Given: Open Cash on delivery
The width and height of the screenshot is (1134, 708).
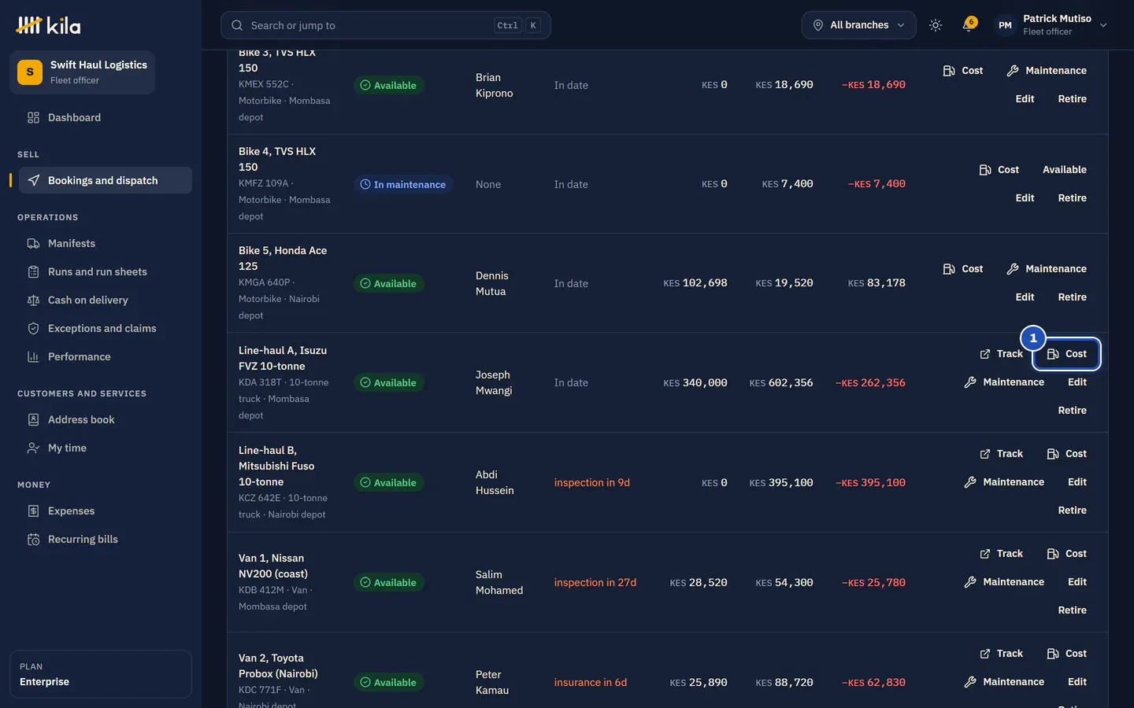Looking at the screenshot, I should 106,300.
